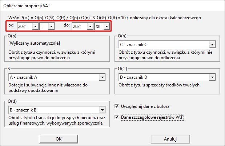Open the 'od' start year dropdown
This screenshot has width=225, height=146.
[35, 26]
